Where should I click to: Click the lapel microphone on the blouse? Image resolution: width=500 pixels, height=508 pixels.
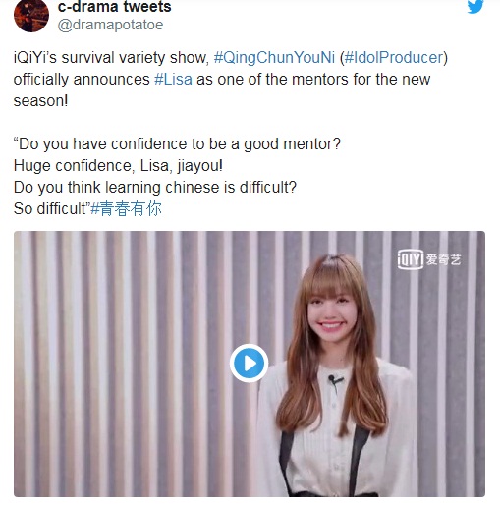pos(335,383)
